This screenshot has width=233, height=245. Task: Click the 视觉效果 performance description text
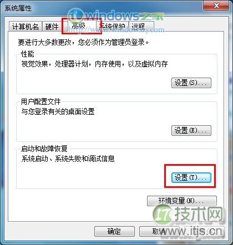[x=94, y=64]
